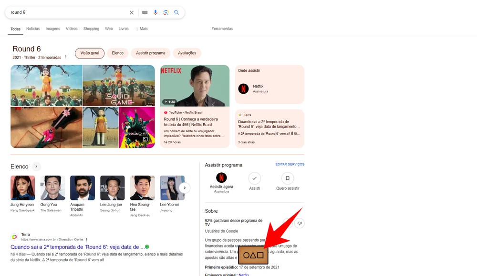Click the Usuários do Google text
The height and width of the screenshot is (276, 477).
(221, 231)
